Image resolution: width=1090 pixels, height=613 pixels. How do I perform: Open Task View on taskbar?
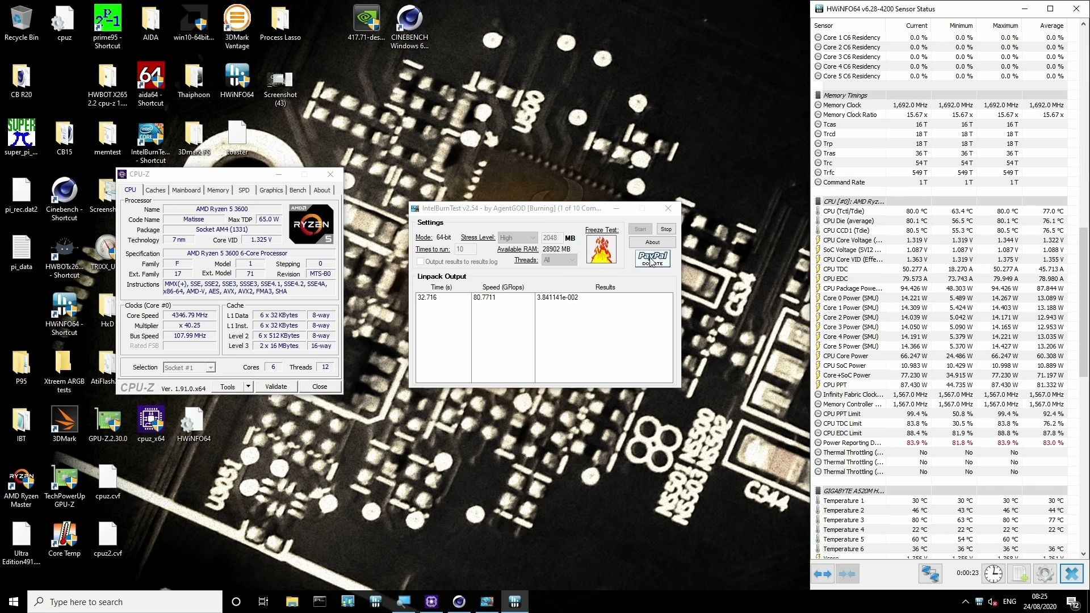coord(263,602)
